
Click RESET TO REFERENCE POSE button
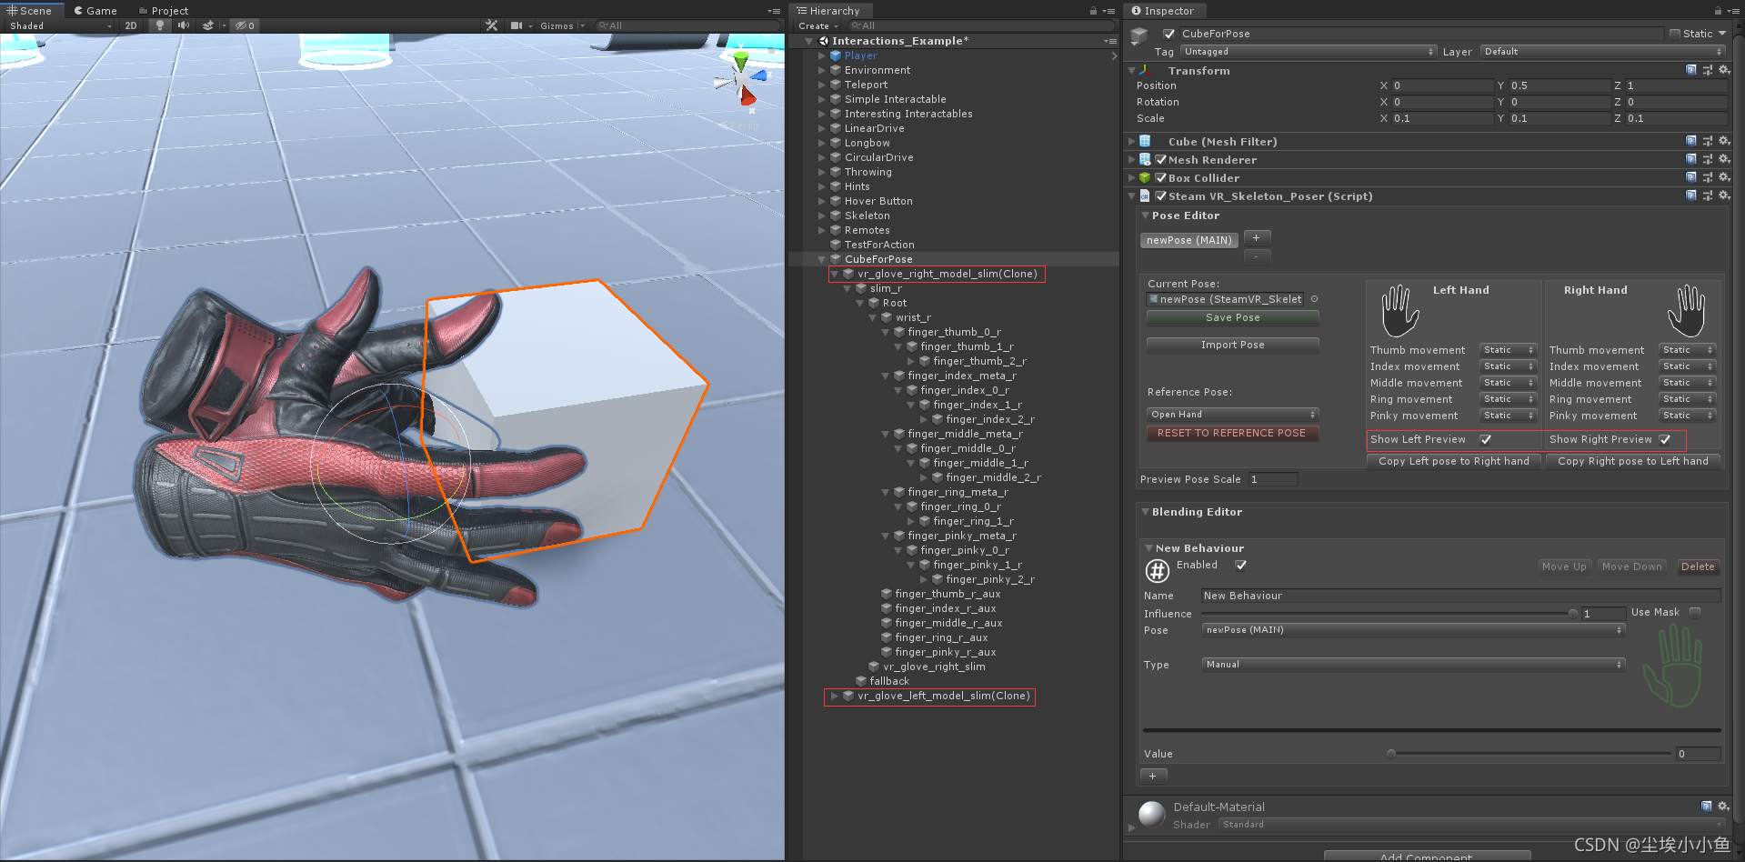(1231, 433)
